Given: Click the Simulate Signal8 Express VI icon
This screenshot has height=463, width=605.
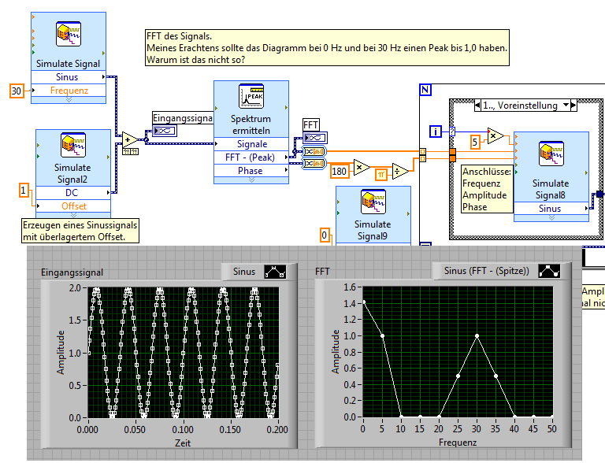Looking at the screenshot, I should tap(551, 154).
